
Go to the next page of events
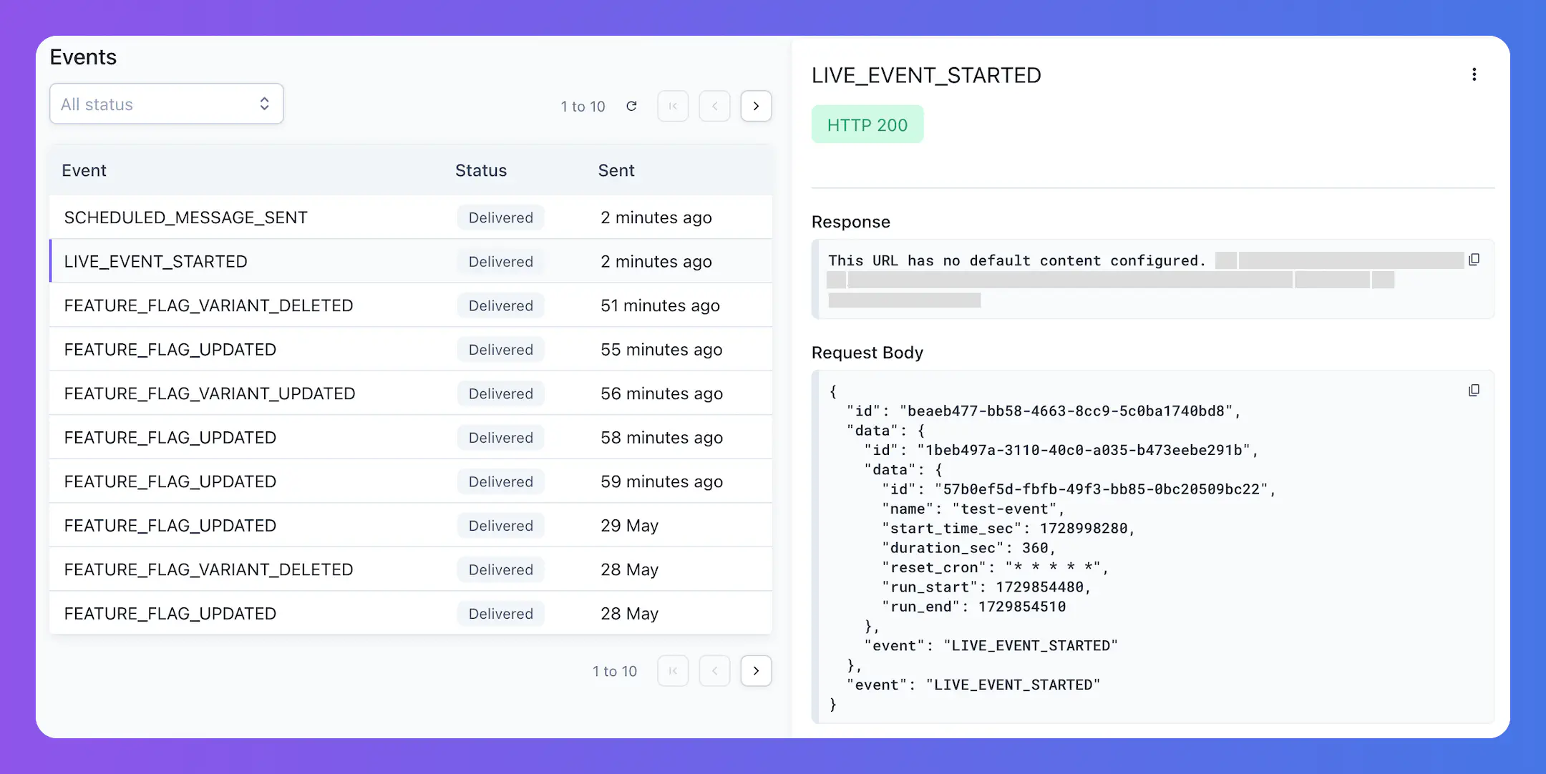click(x=756, y=105)
